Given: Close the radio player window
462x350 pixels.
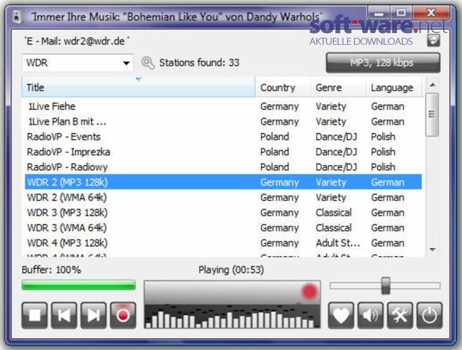Looking at the screenshot, I should (x=431, y=13).
